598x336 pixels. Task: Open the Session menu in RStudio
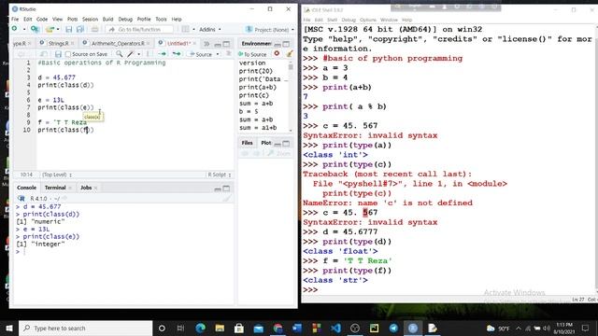pyautogui.click(x=90, y=19)
